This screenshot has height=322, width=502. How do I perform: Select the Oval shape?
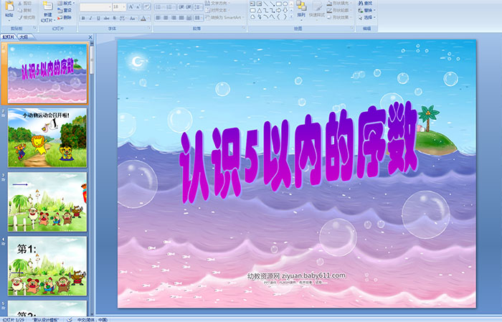point(285,4)
